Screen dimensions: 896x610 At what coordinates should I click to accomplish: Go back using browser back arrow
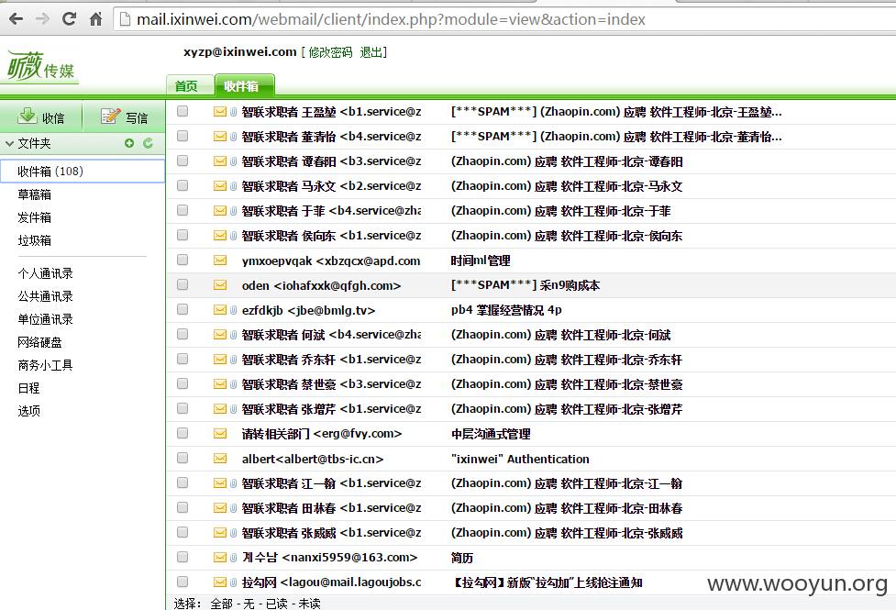16,19
